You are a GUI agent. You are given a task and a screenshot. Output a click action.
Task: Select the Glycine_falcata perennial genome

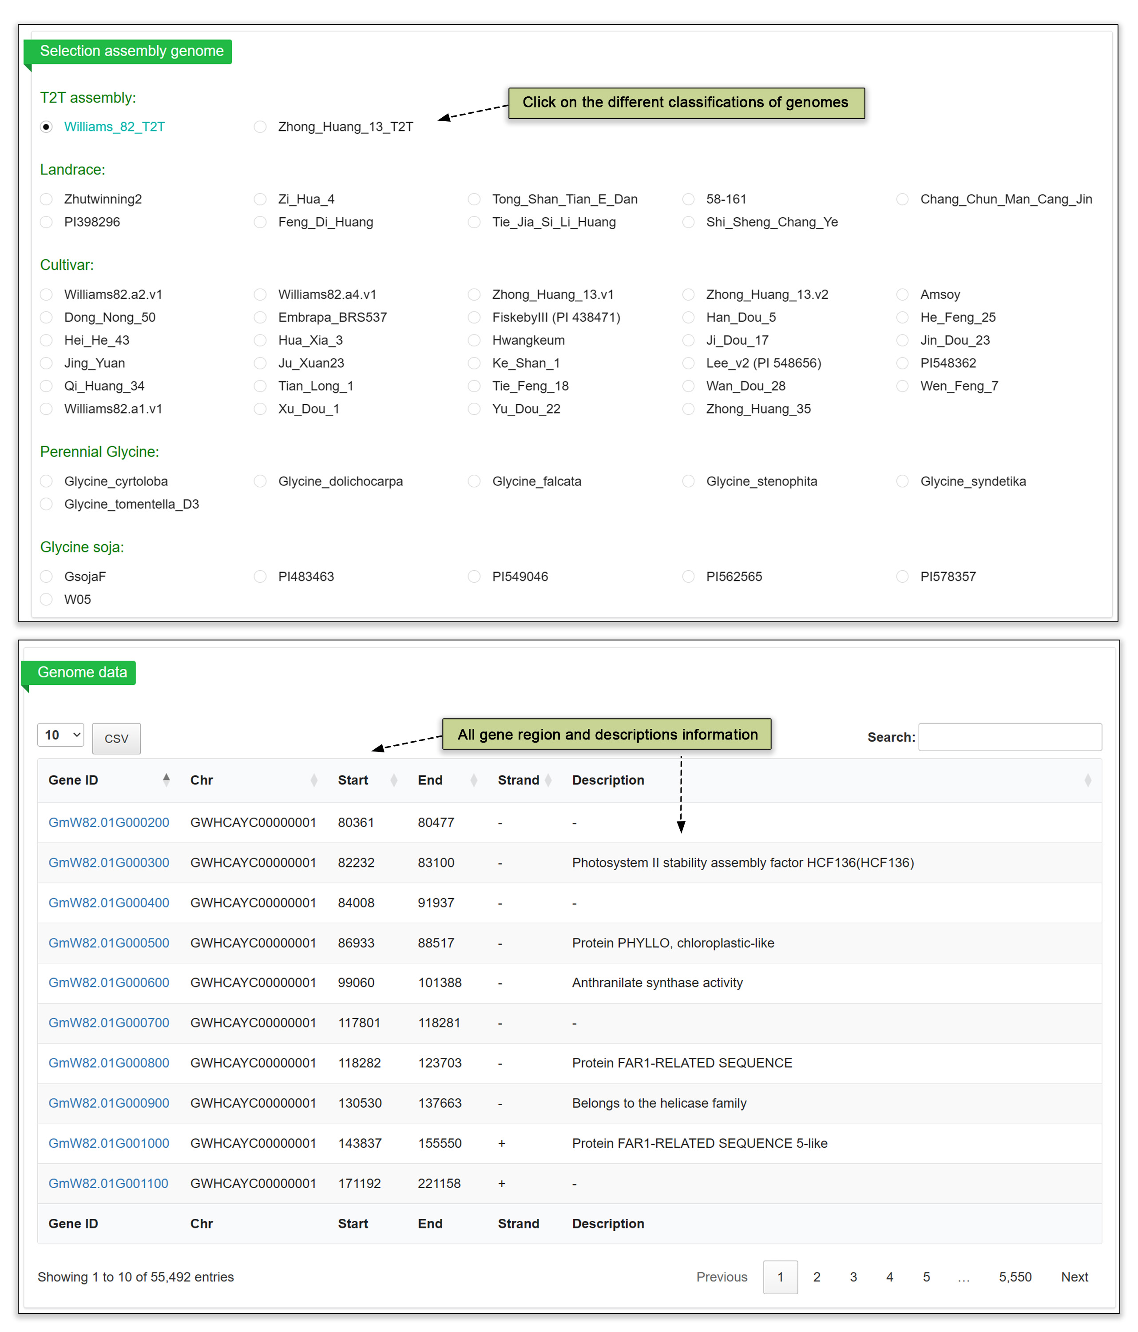click(x=474, y=481)
